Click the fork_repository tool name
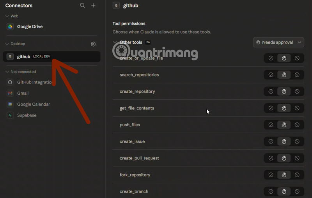Image resolution: width=312 pixels, height=198 pixels. pos(135,175)
